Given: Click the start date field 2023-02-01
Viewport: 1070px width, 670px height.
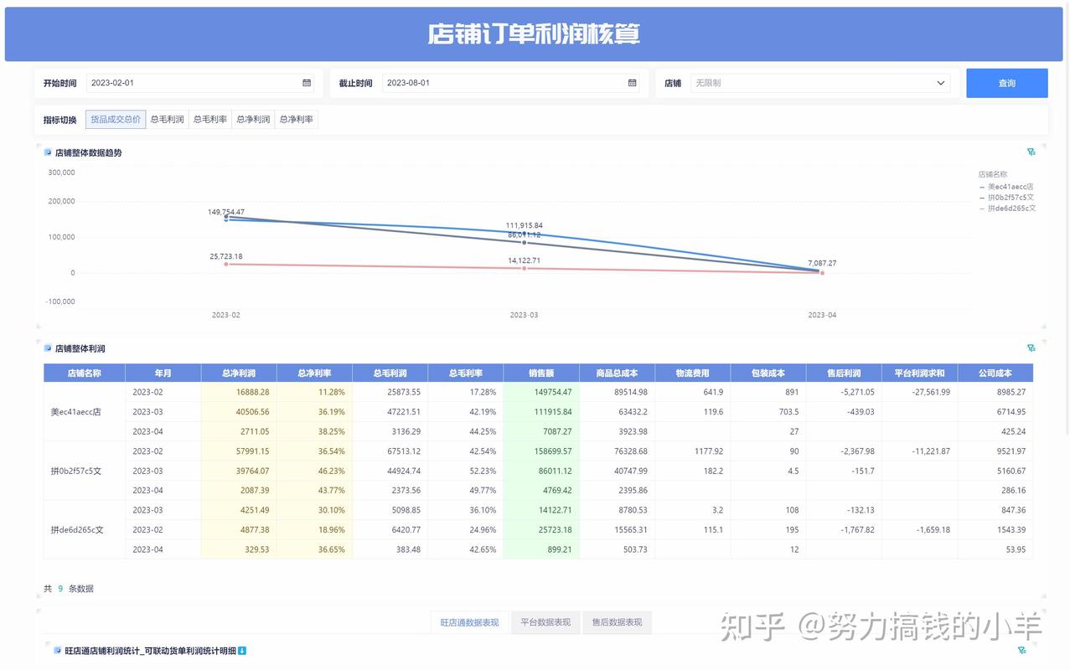Looking at the screenshot, I should (x=200, y=83).
